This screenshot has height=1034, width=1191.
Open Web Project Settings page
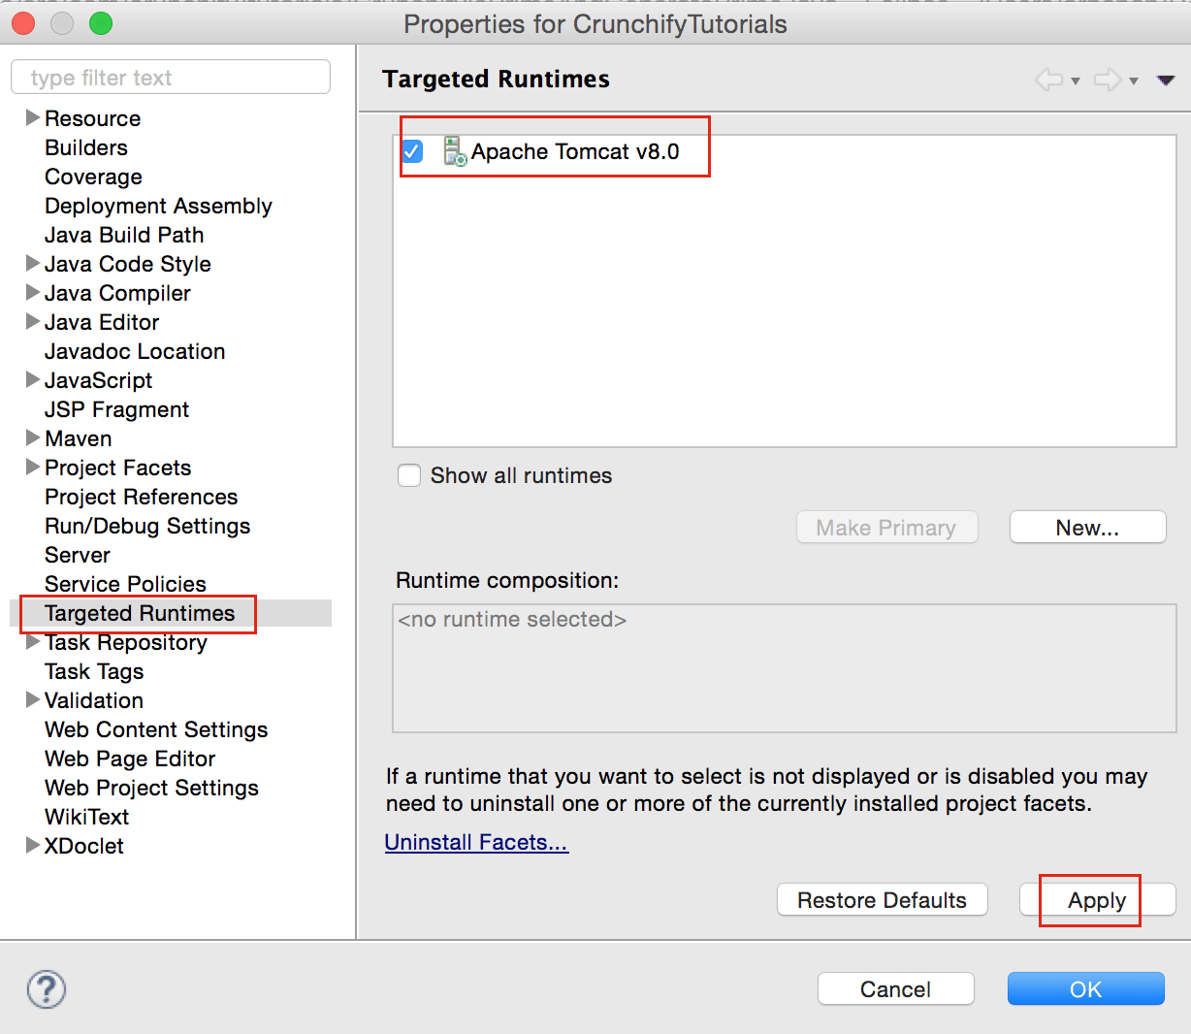[151, 788]
